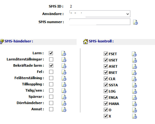Click help icon beside Bekräftade larm

64,66
